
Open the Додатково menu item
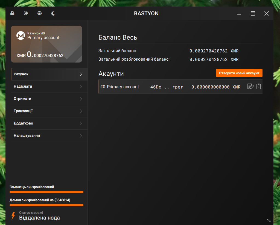23,123
